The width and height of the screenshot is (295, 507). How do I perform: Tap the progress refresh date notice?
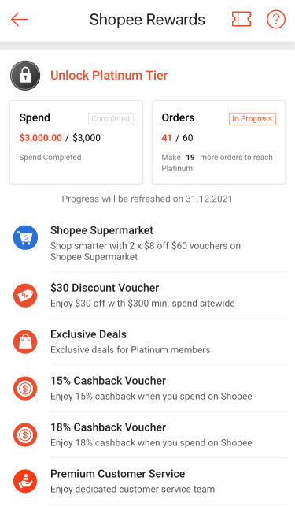147,199
